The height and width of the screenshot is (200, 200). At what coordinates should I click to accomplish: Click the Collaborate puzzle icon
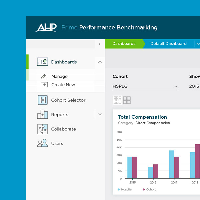click(x=42, y=129)
